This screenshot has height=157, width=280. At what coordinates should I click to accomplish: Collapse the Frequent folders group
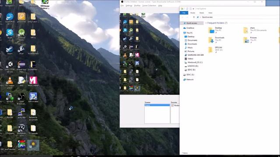coord(206,23)
